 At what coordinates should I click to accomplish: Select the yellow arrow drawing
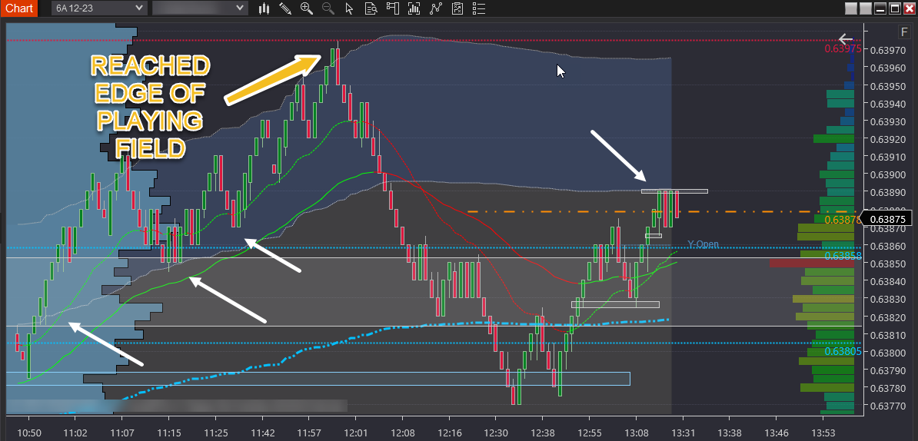(273, 78)
